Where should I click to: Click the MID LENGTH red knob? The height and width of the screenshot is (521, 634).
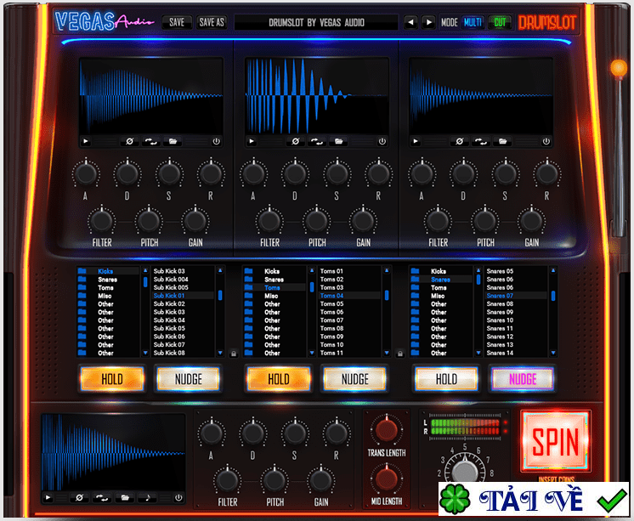(x=386, y=479)
